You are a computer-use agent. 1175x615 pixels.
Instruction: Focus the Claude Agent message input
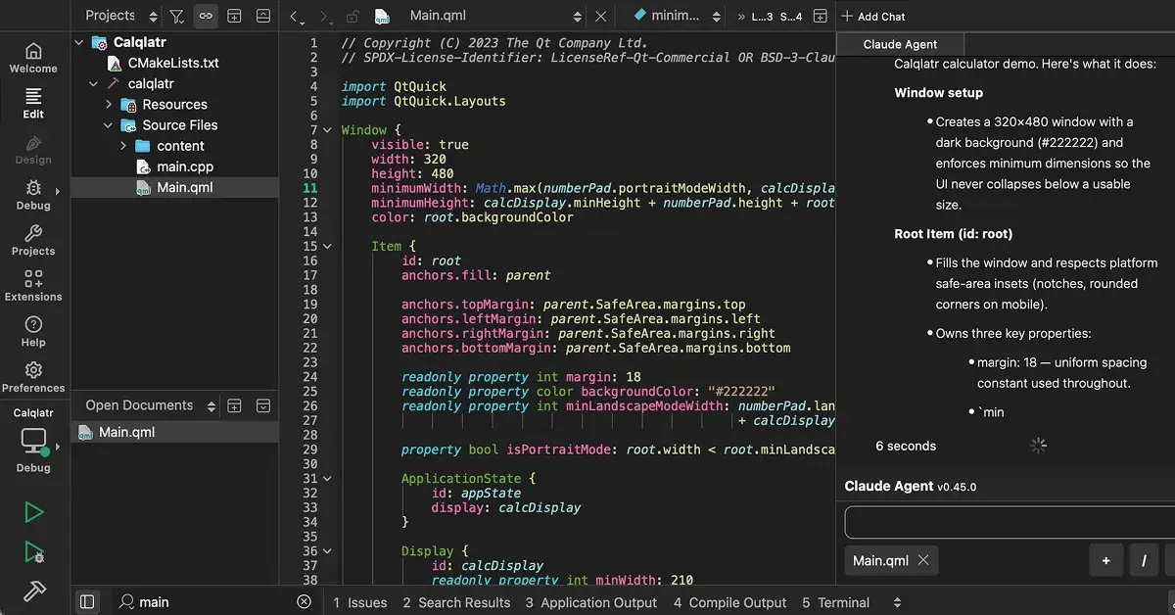(x=1010, y=522)
